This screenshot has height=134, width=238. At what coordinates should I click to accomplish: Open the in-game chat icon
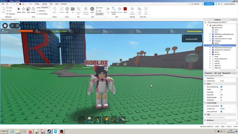pyautogui.click(x=17, y=26)
